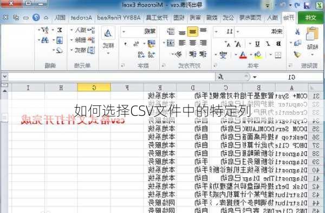The width and height of the screenshot is (325, 213).
Task: Open the 文件 File tab
Action: (310, 18)
